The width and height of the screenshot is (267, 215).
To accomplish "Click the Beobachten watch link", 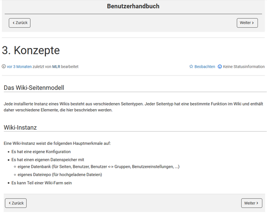I will tap(205, 67).
